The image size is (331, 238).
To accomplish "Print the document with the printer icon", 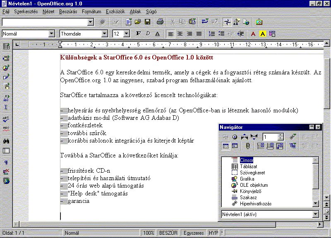I will (x=160, y=22).
